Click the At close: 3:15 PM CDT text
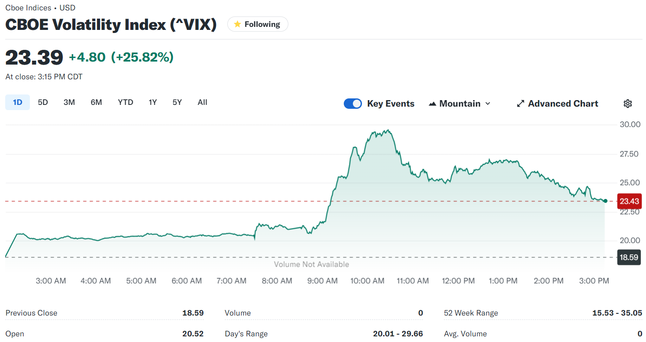This screenshot has width=646, height=342. pyautogui.click(x=44, y=77)
